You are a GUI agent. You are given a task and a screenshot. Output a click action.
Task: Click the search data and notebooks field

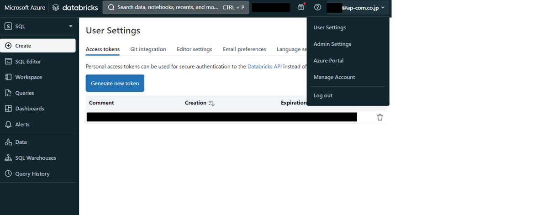pyautogui.click(x=176, y=7)
